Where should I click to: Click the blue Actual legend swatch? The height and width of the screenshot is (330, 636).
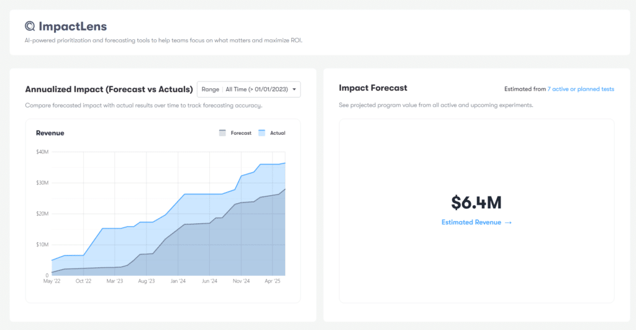(x=261, y=133)
